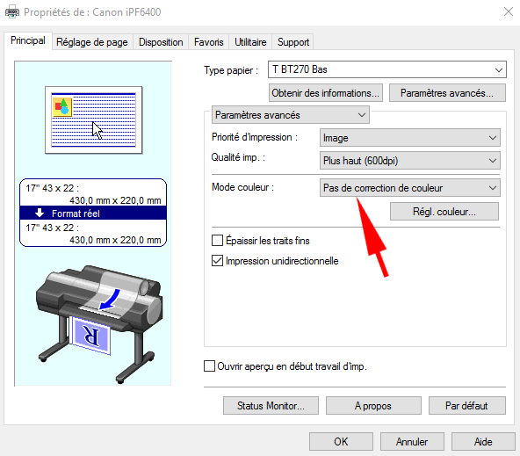The height and width of the screenshot is (456, 520).
Task: Switch to the Disposition tab
Action: pos(161,42)
